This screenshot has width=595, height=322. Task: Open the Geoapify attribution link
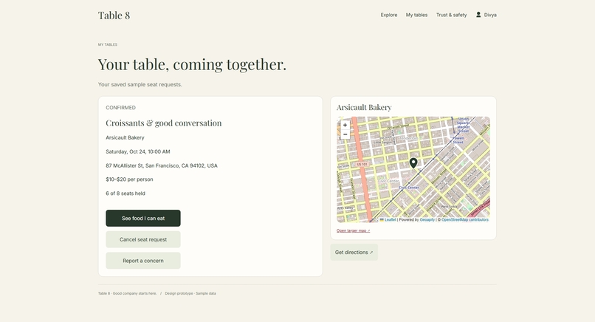[427, 219]
